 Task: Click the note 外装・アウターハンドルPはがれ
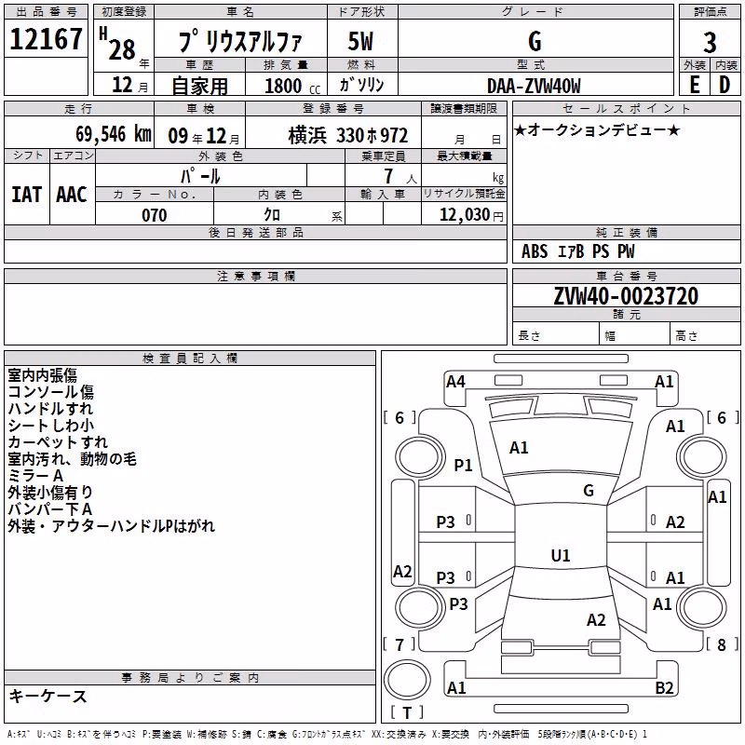[111, 526]
